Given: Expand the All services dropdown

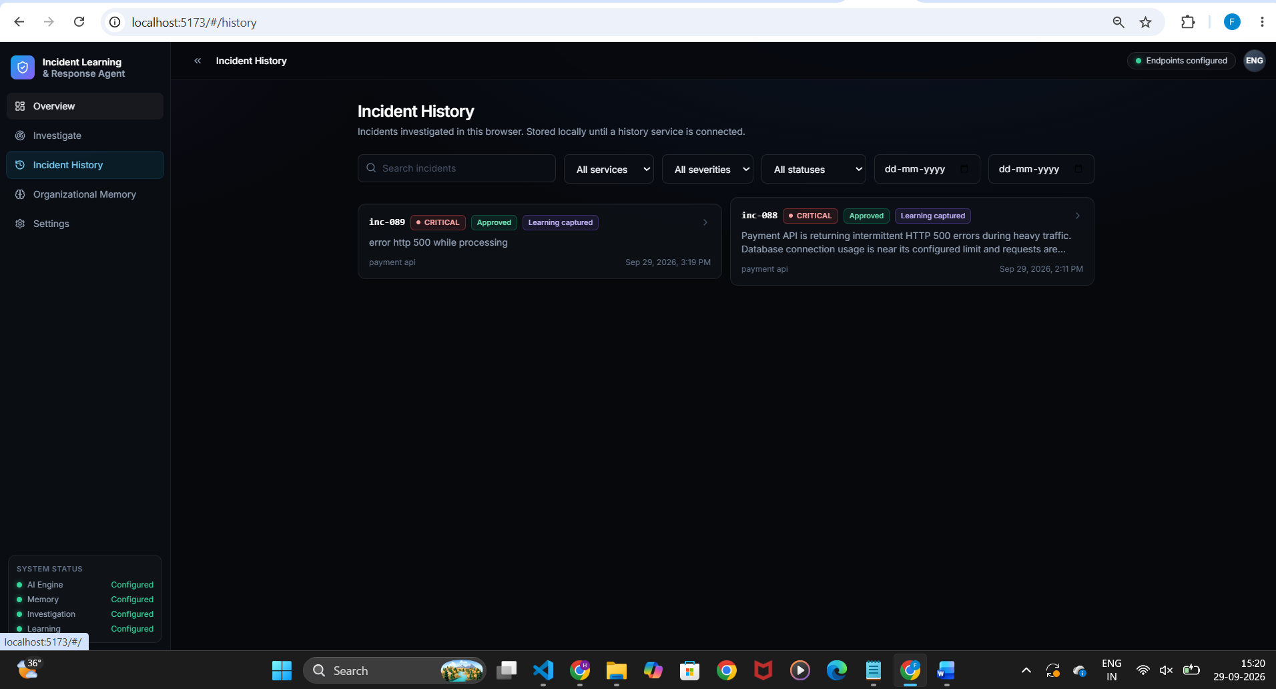Looking at the screenshot, I should [x=609, y=169].
